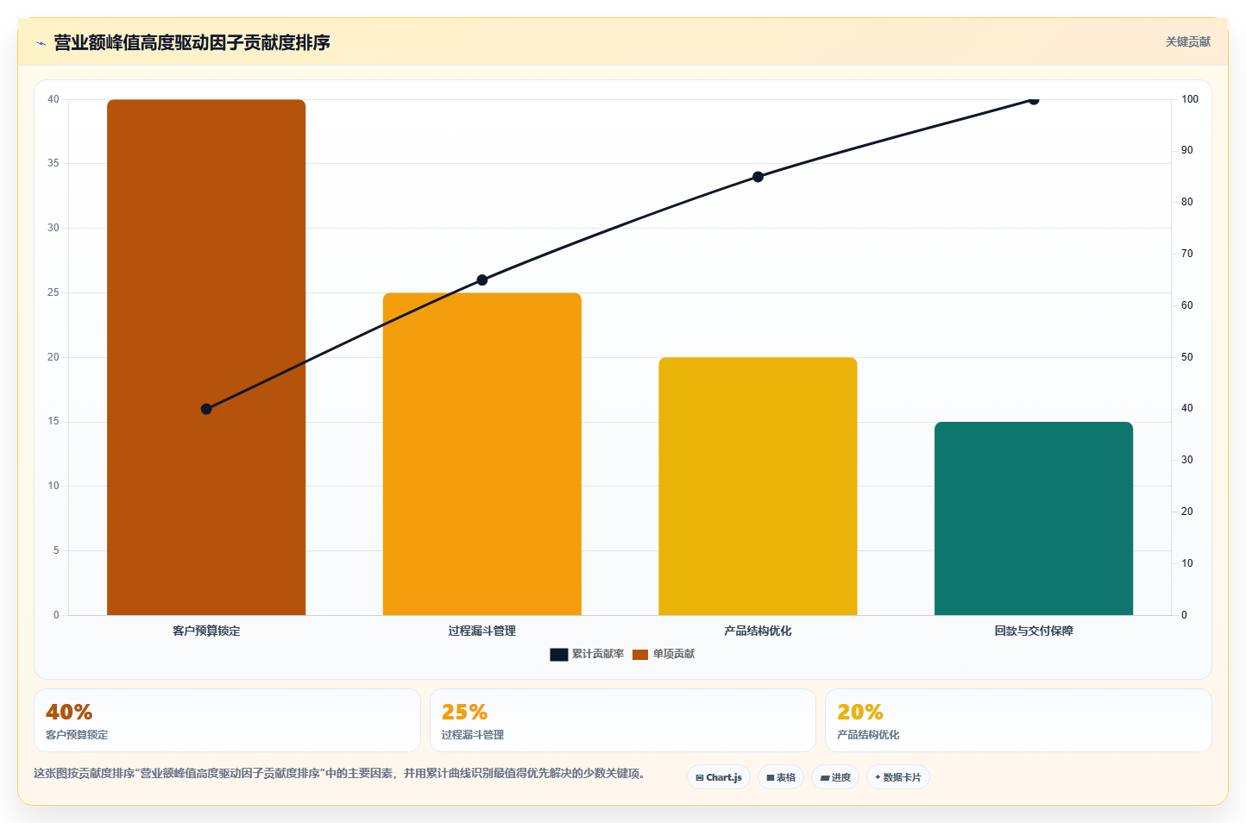Click the 客户预算锁定 brown bar
The image size is (1246, 823).
pos(206,357)
